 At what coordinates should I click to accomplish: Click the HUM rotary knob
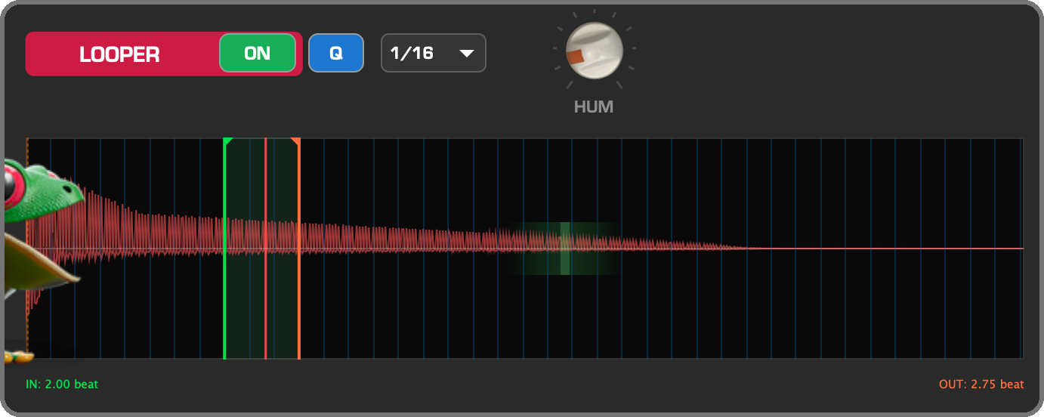pyautogui.click(x=594, y=51)
